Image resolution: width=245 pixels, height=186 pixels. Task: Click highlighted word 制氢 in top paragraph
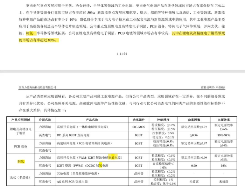pyautogui.click(x=29, y=33)
